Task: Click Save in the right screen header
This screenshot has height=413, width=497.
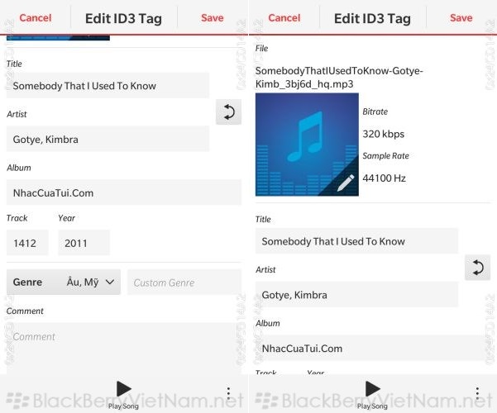Action: tap(461, 17)
